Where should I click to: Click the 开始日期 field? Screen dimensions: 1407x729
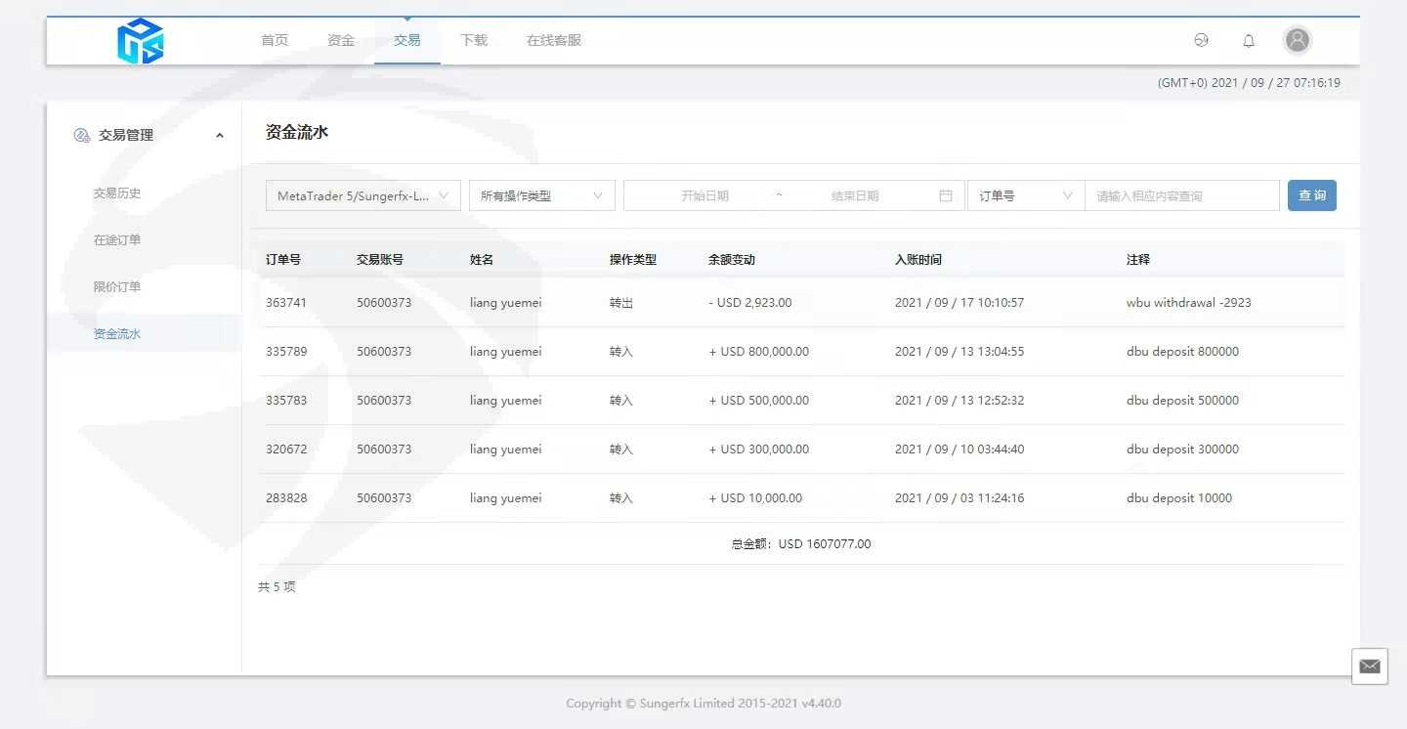click(x=704, y=195)
